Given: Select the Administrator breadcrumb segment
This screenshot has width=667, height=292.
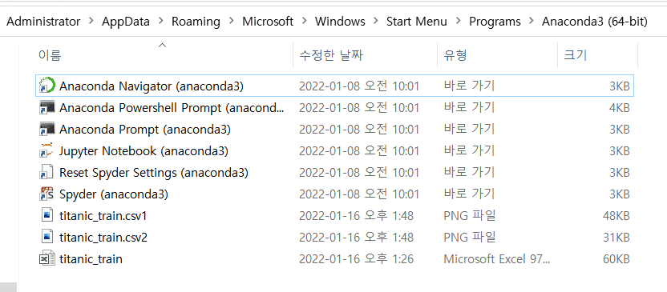Looking at the screenshot, I should [43, 22].
